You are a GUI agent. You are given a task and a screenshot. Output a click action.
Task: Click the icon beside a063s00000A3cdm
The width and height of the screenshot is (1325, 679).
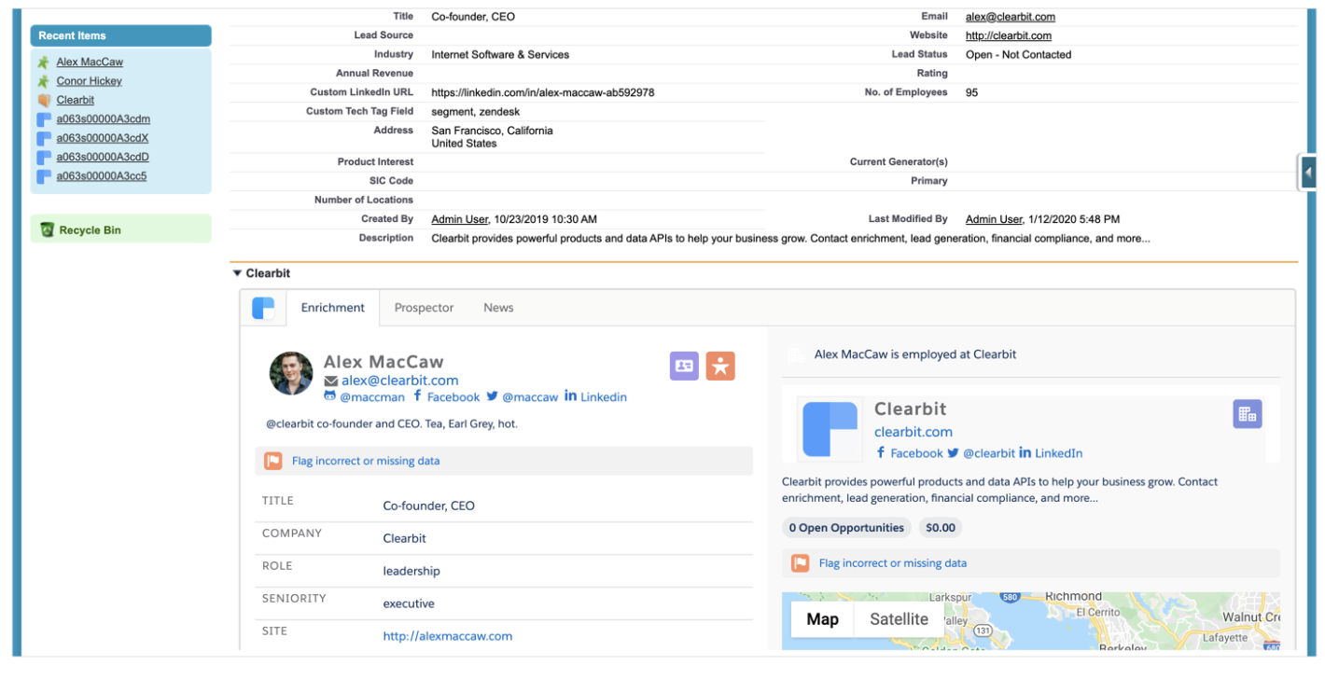pos(44,119)
